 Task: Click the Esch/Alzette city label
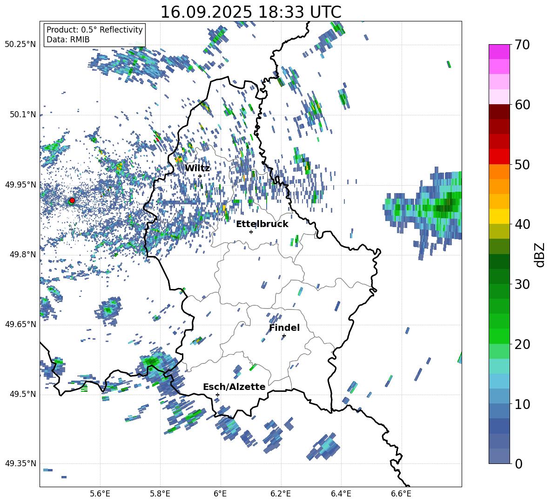234,387
